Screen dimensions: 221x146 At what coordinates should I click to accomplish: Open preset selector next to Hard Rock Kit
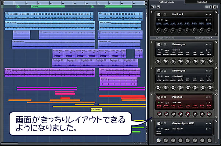coord(207,129)
